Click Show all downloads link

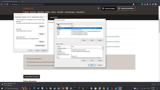(x=154, y=84)
